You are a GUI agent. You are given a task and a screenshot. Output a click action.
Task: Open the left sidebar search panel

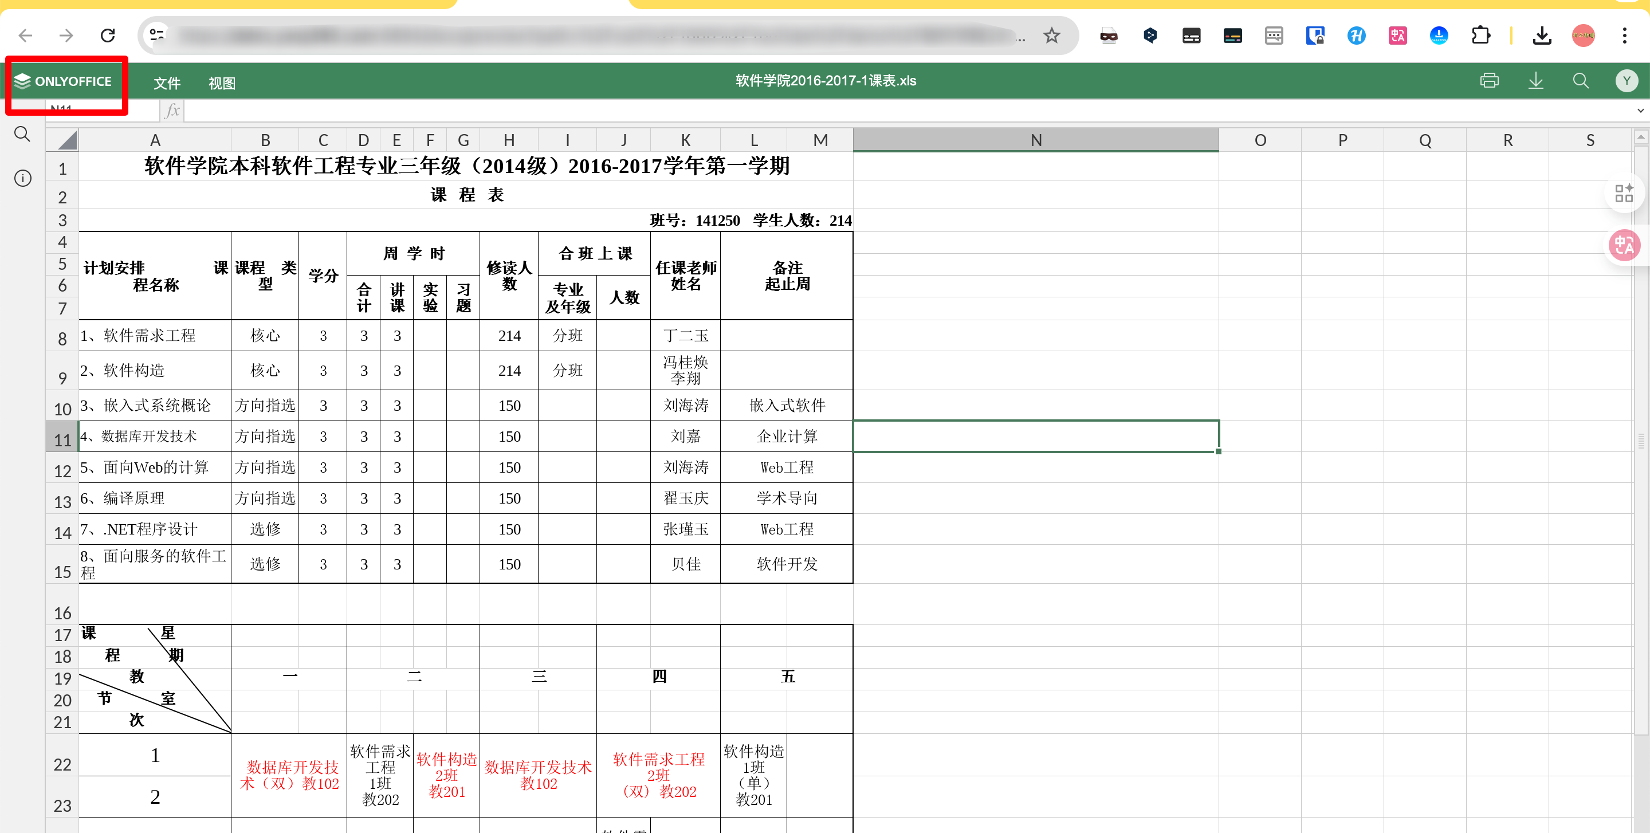pyautogui.click(x=22, y=135)
